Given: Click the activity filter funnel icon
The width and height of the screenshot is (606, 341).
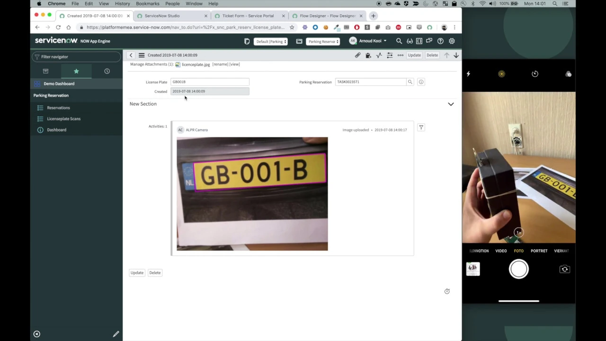Looking at the screenshot, I should (x=421, y=127).
